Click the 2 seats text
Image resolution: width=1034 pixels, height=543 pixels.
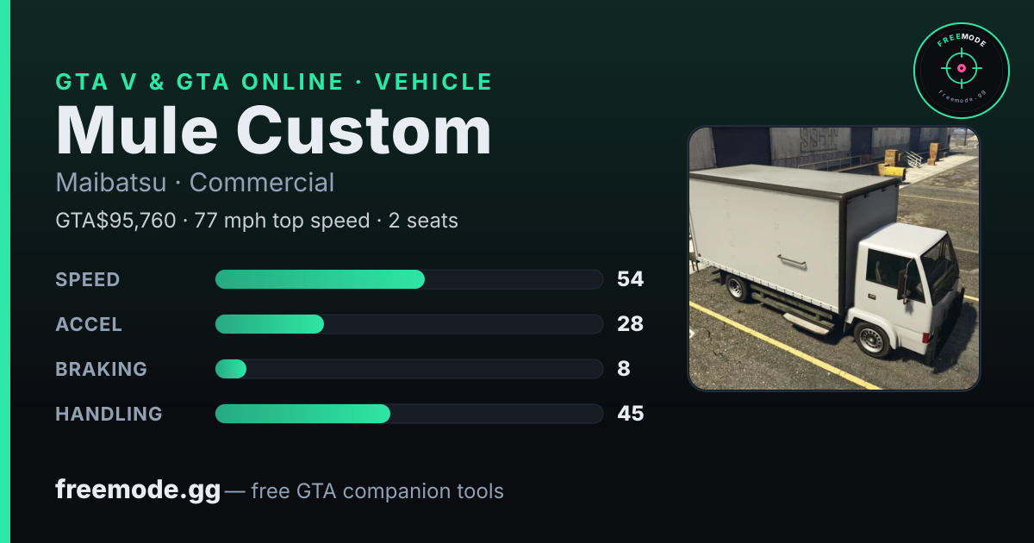click(423, 221)
